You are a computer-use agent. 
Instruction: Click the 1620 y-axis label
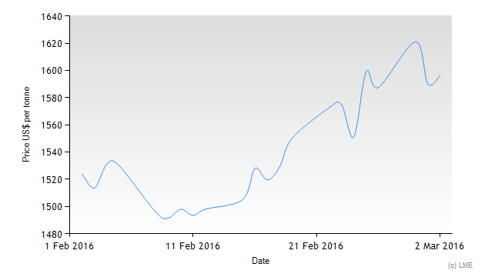52,44
